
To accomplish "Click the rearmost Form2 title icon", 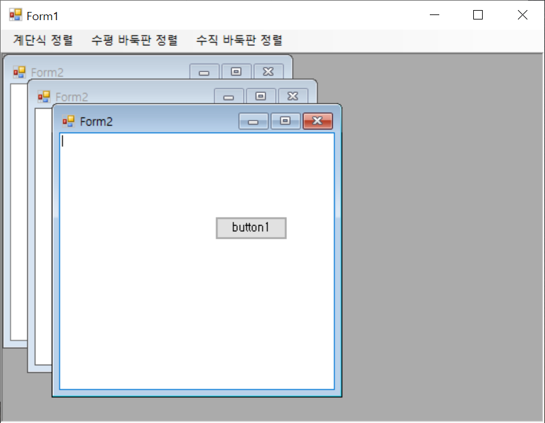I will [19, 72].
